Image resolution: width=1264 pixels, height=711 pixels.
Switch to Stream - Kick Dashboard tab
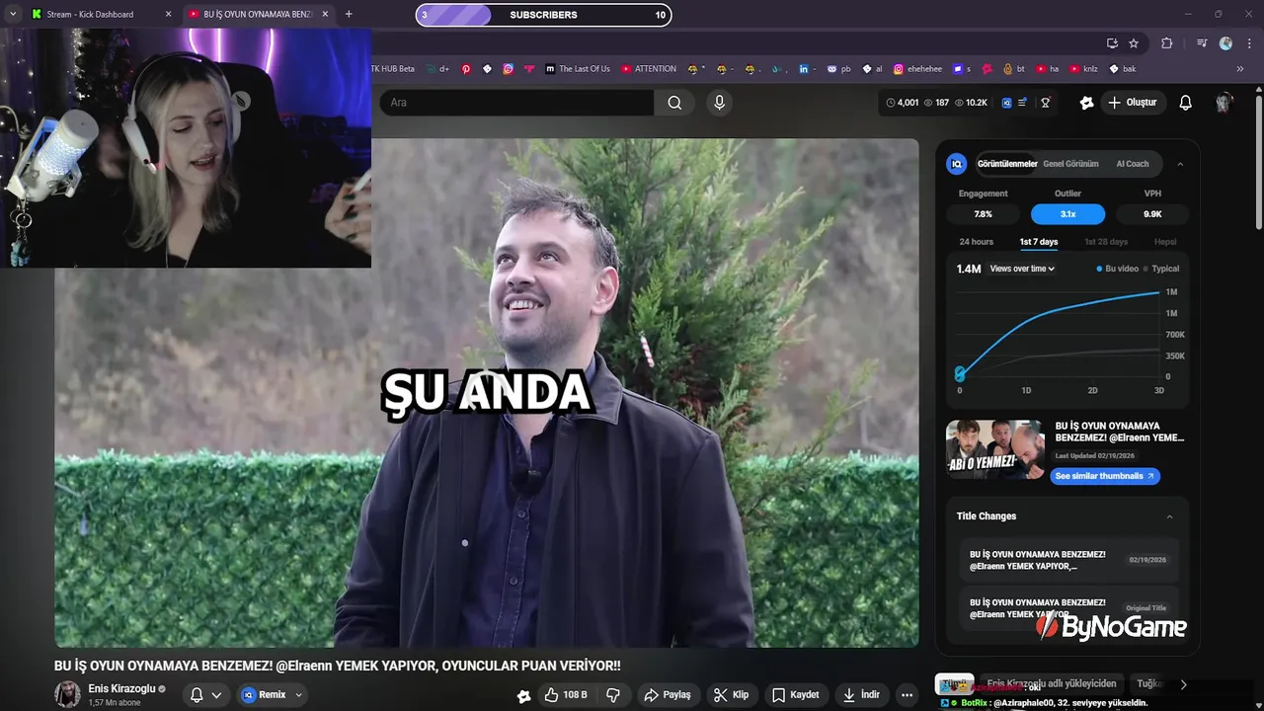coord(101,14)
